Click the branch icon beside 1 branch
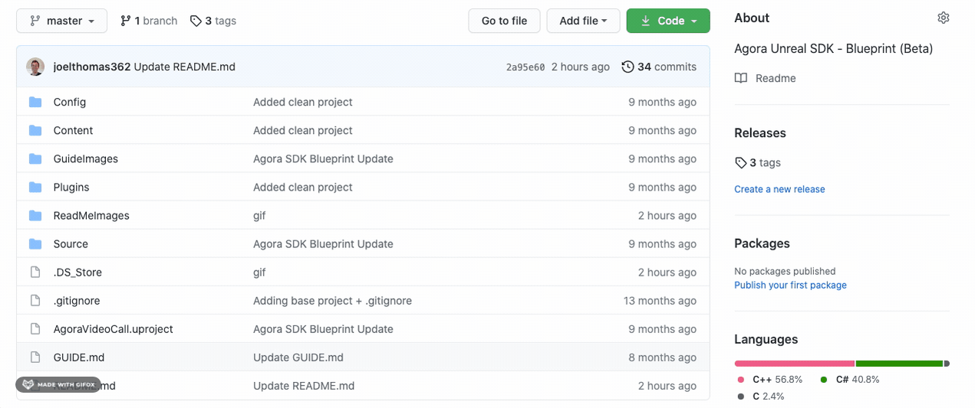 tap(126, 21)
